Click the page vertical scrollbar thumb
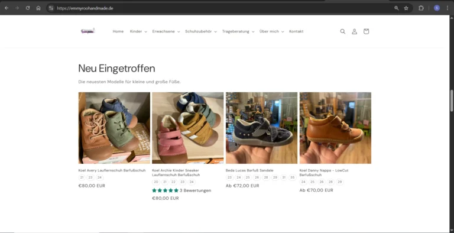Screen dimensions: 454x233 click(x=452, y=101)
